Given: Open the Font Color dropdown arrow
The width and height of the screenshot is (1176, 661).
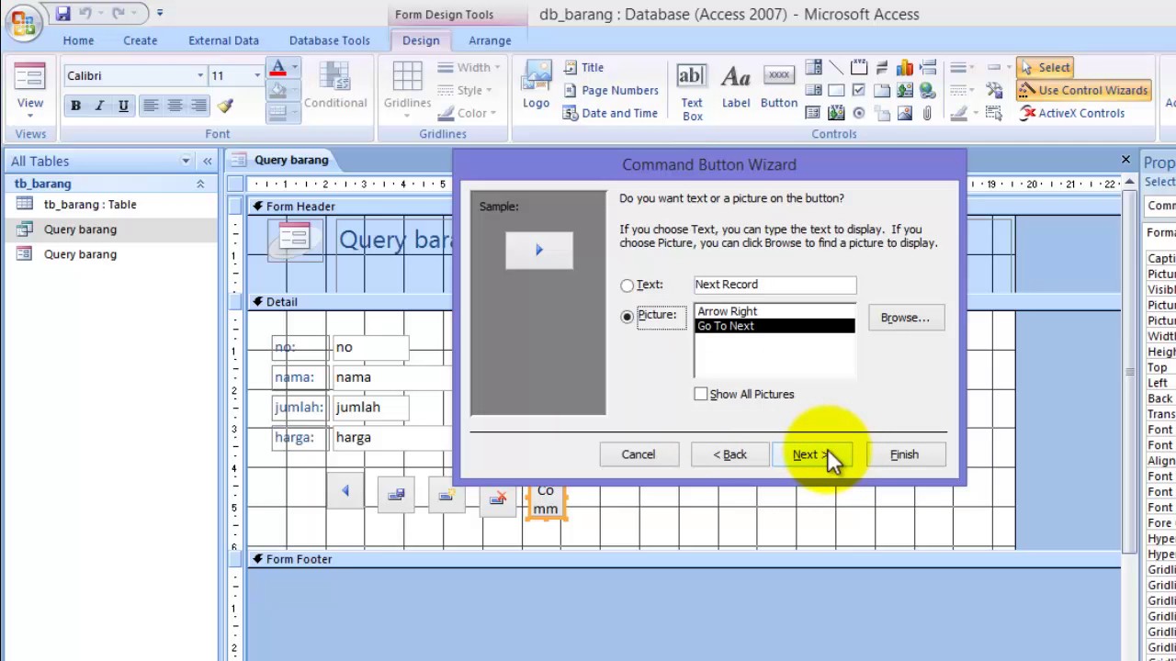Looking at the screenshot, I should [x=294, y=68].
